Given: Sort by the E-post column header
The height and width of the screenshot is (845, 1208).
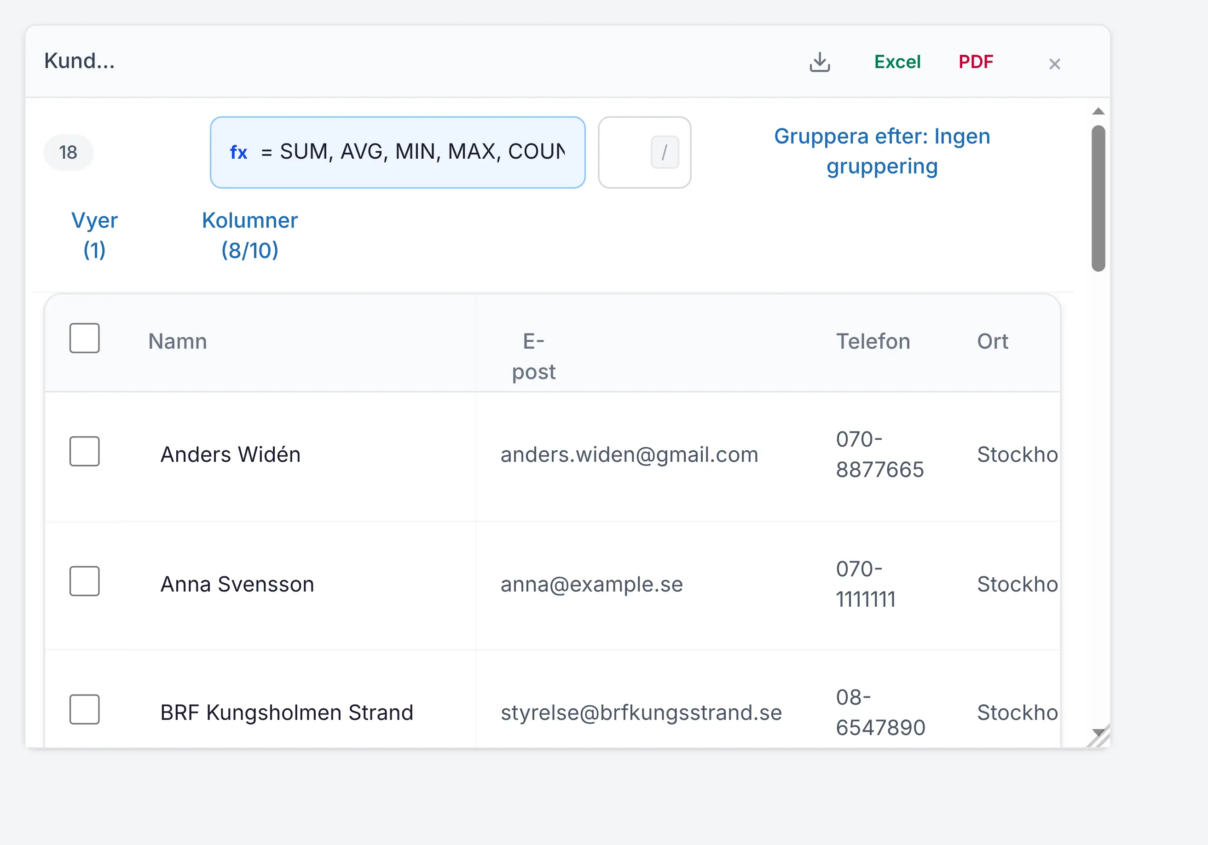Looking at the screenshot, I should [533, 356].
